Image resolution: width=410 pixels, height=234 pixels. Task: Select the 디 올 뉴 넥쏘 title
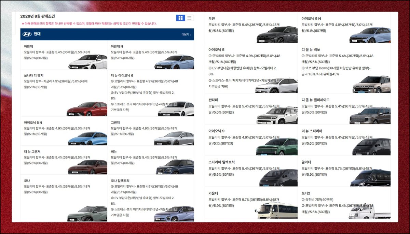(311, 49)
